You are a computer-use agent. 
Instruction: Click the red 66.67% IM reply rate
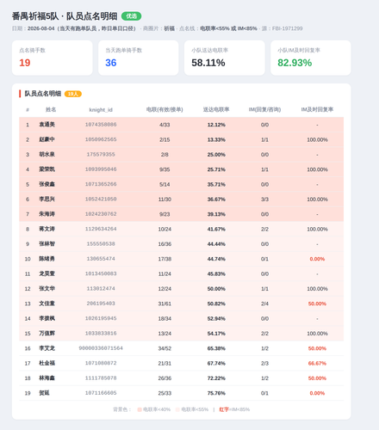click(x=317, y=363)
